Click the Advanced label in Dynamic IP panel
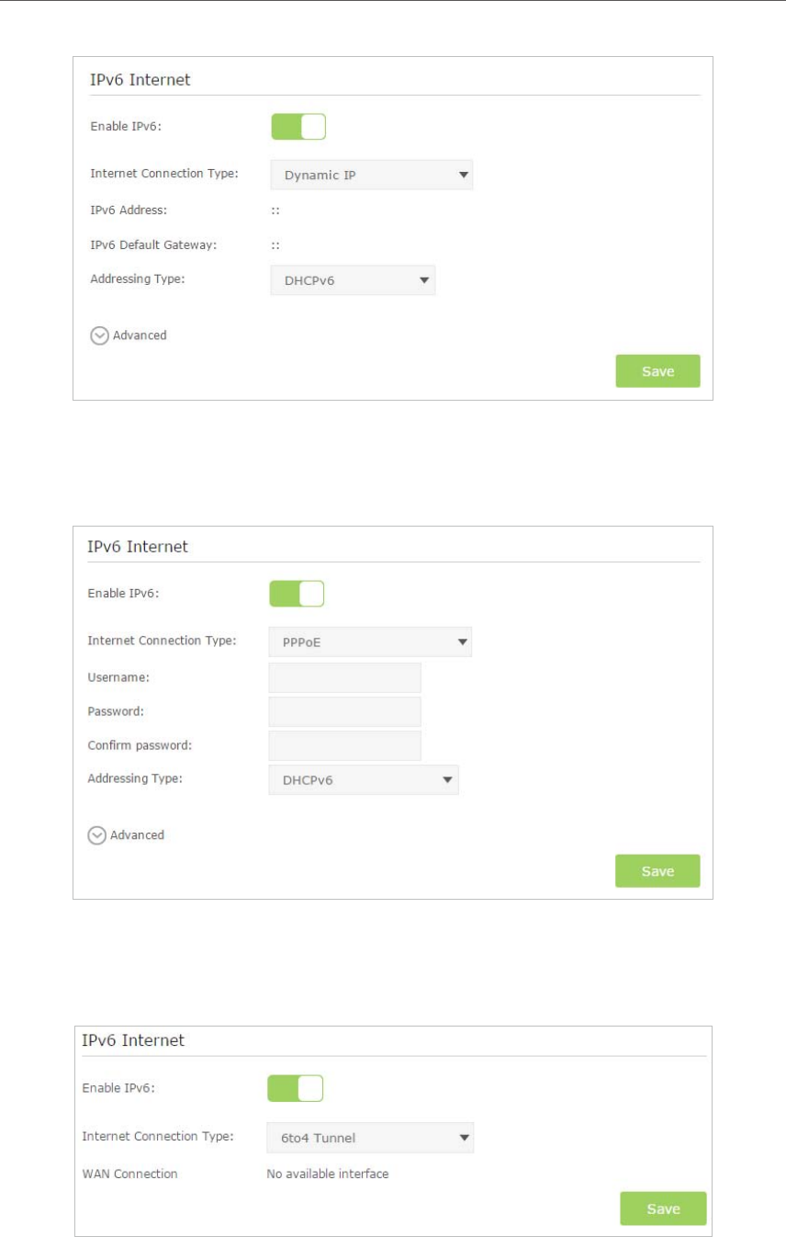Image resolution: width=786 pixels, height=1237 pixels. tap(140, 335)
